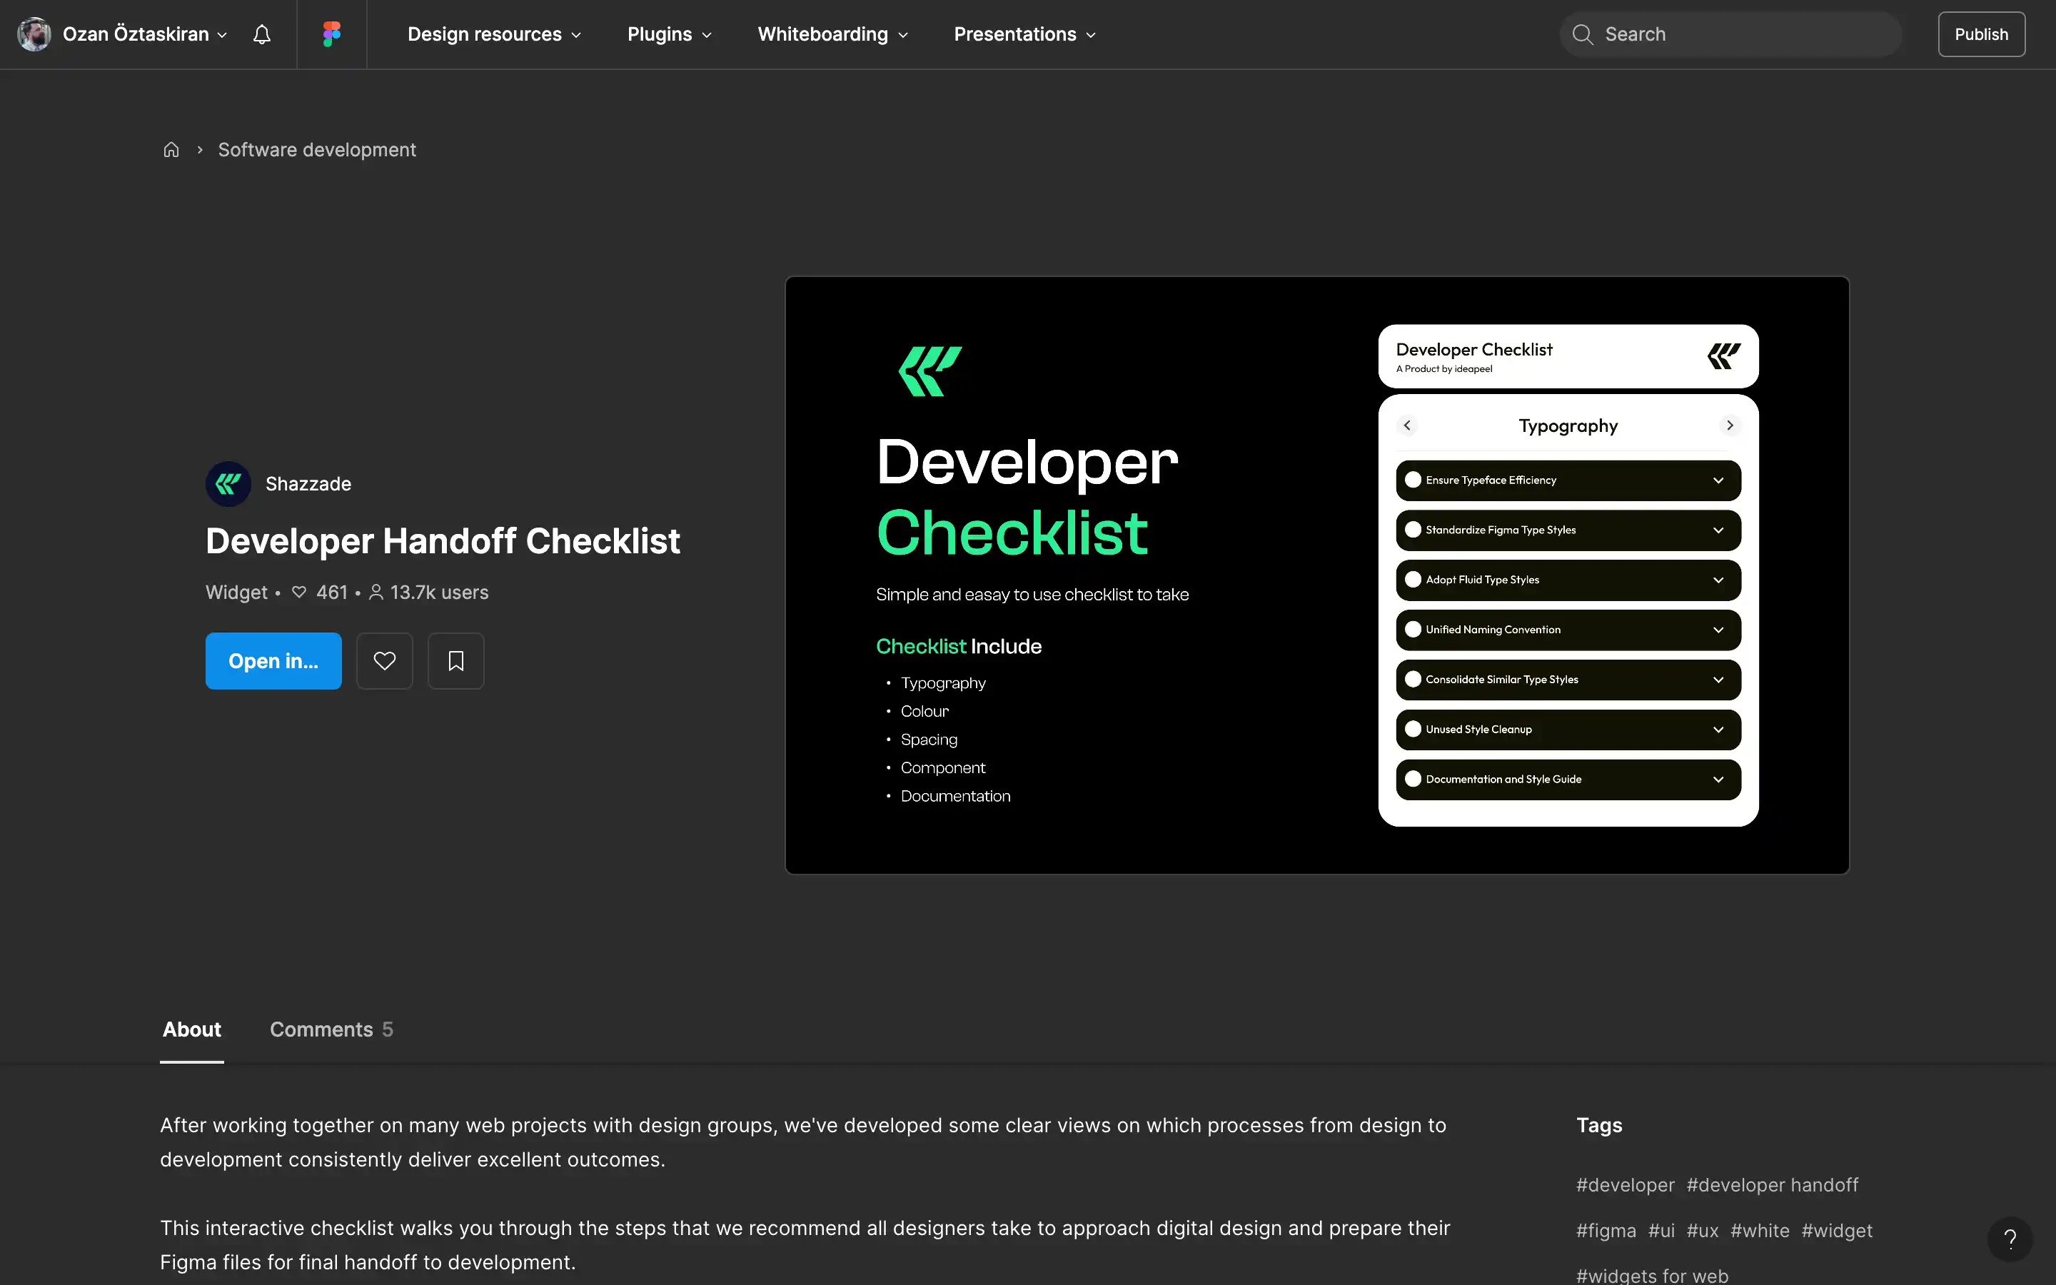Screen dimensions: 2056x1285
Task: Open the Ozan Öztaskiran account dropdown
Action: tap(144, 34)
